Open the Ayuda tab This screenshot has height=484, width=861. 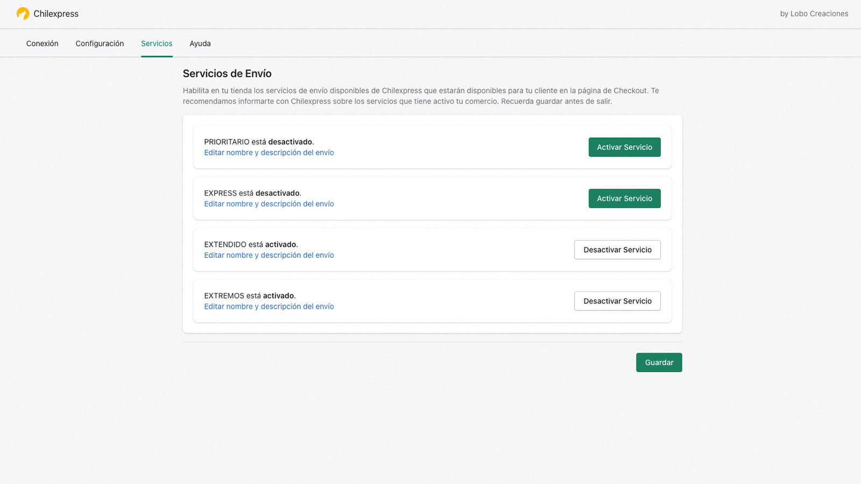[200, 44]
